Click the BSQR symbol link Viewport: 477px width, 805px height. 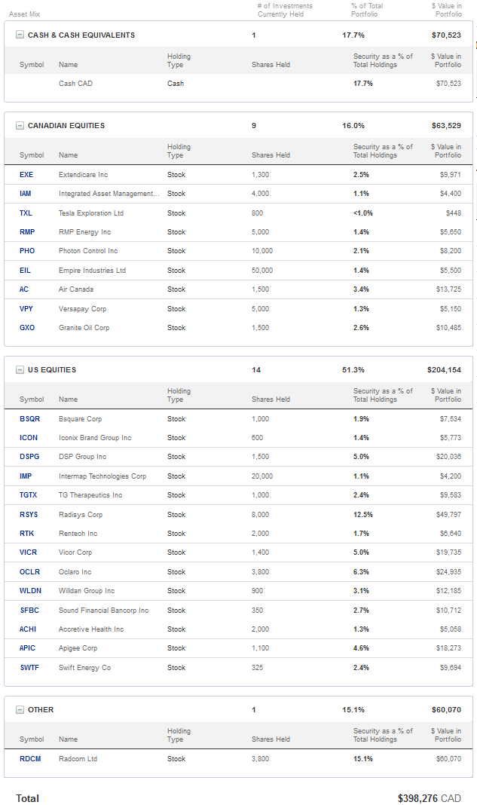[x=29, y=419]
